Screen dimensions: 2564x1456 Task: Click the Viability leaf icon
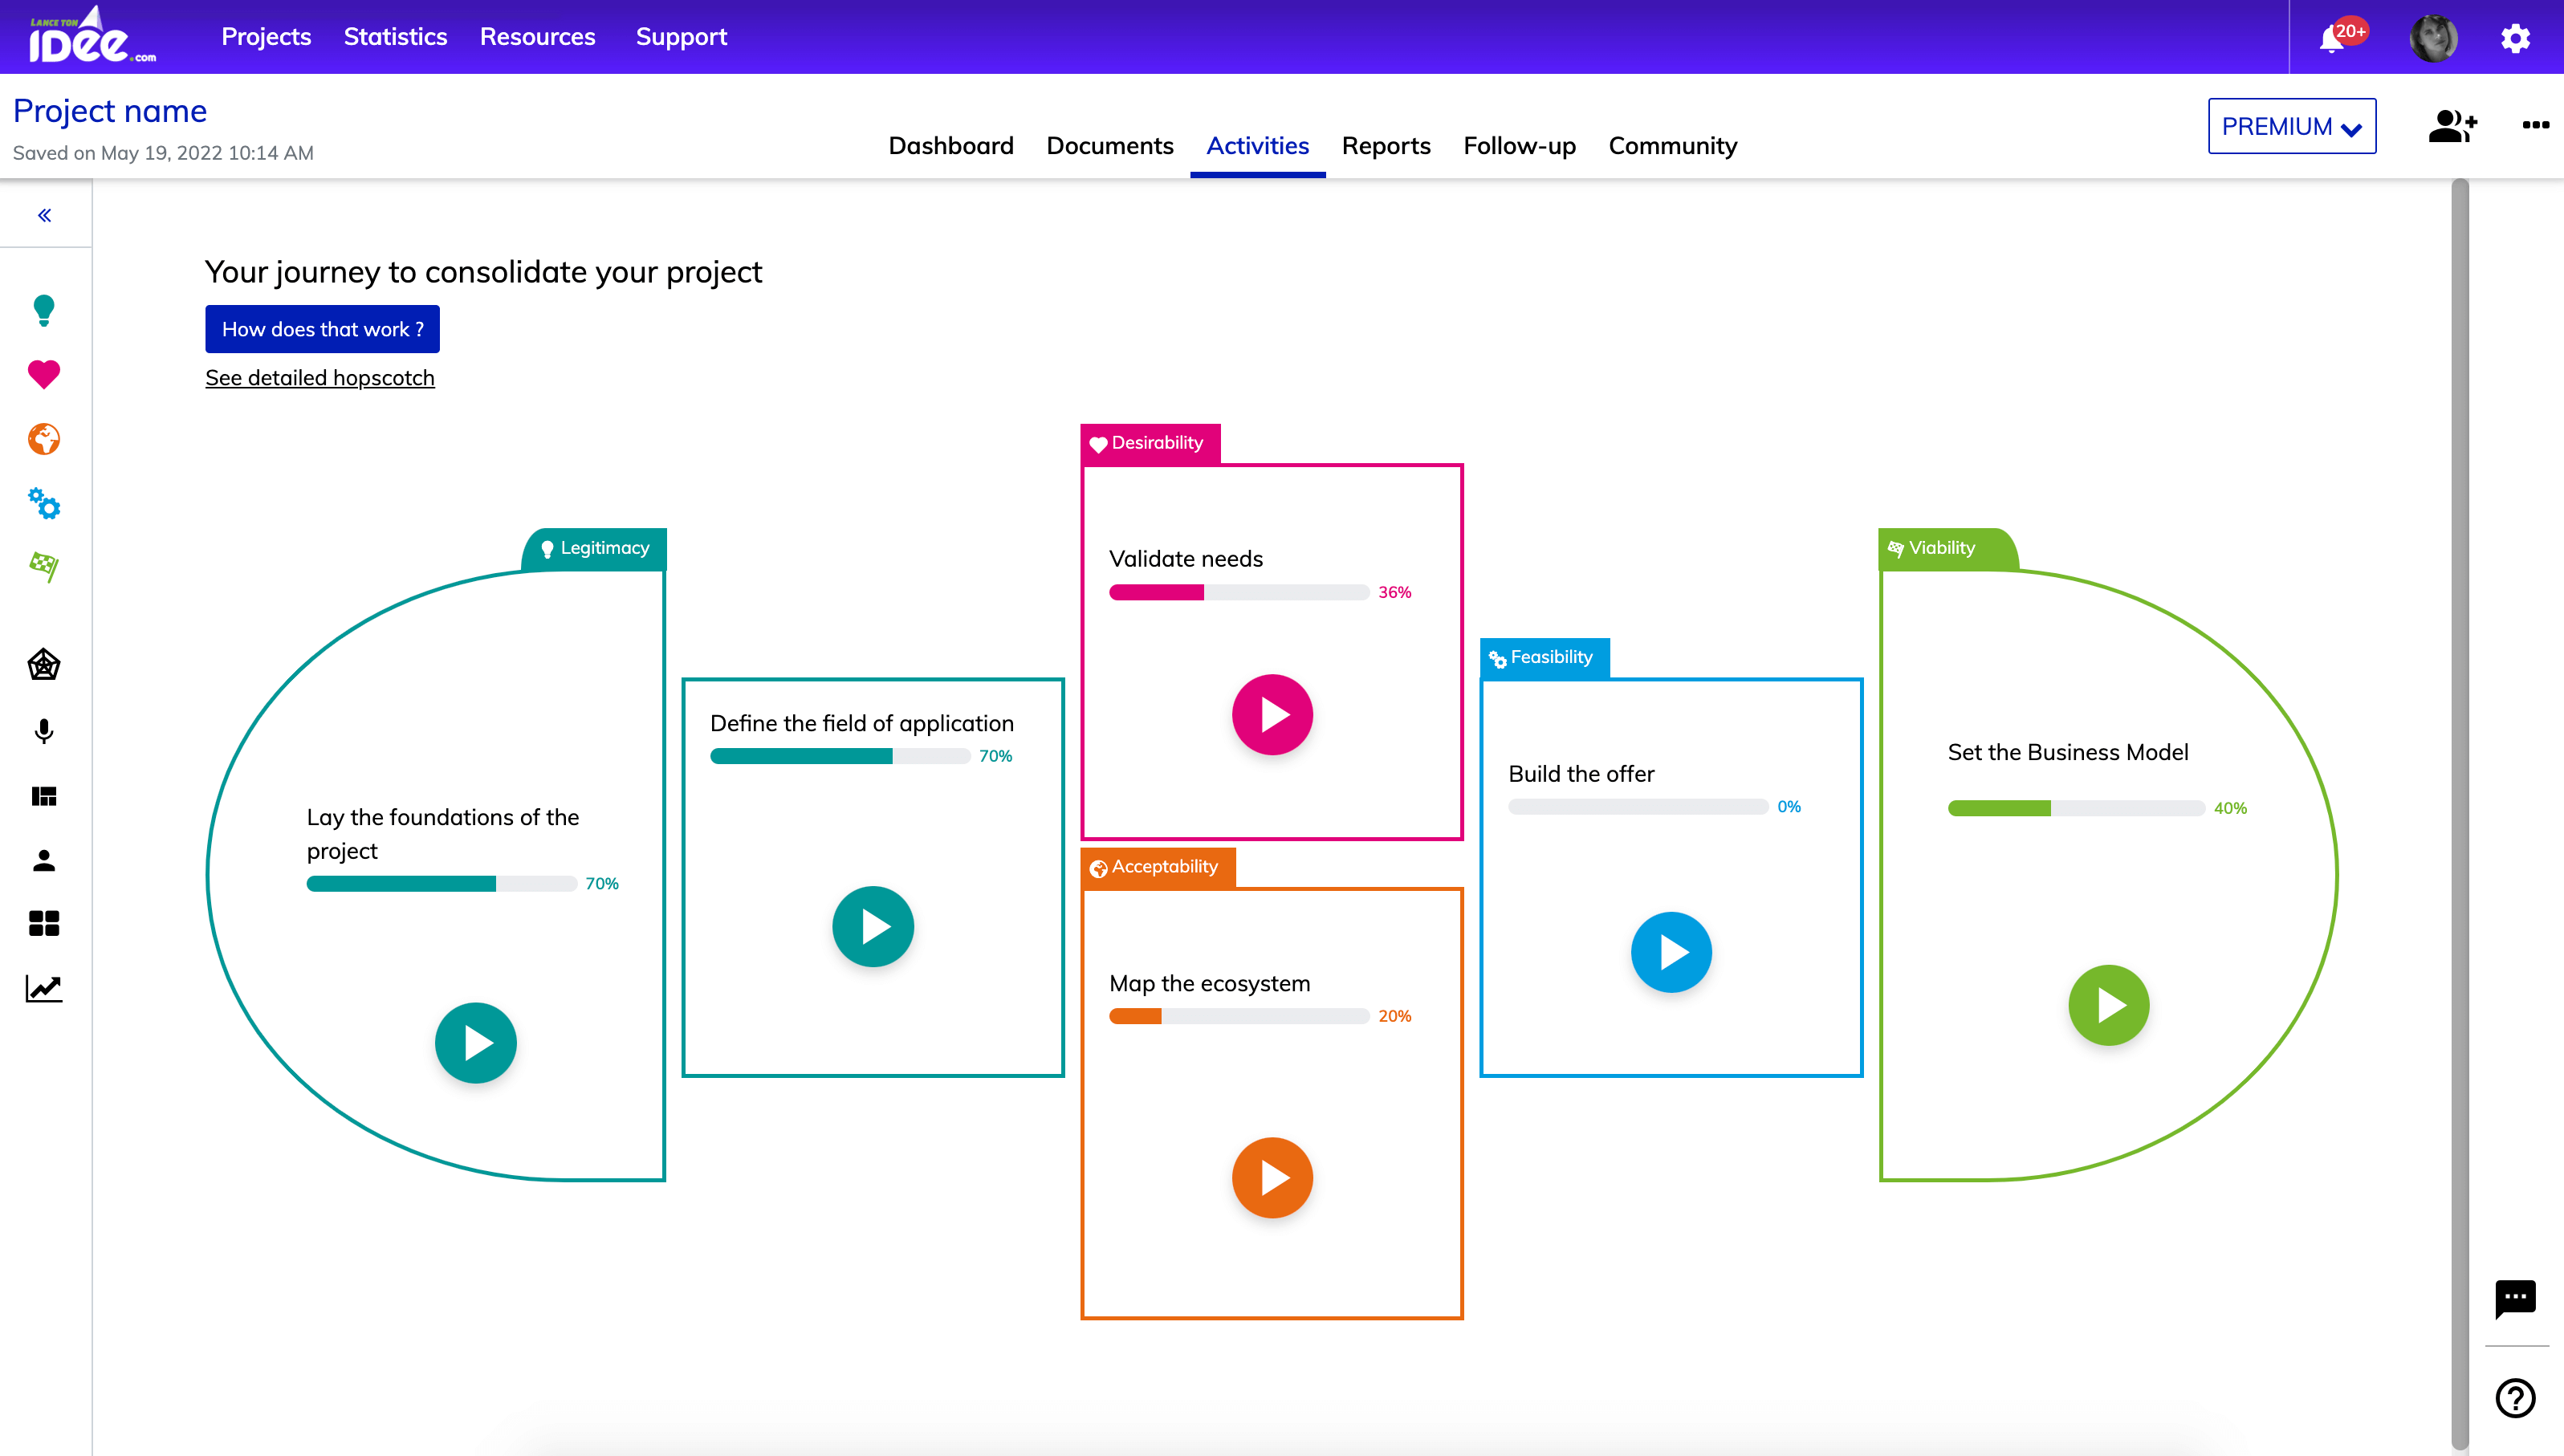coord(44,565)
